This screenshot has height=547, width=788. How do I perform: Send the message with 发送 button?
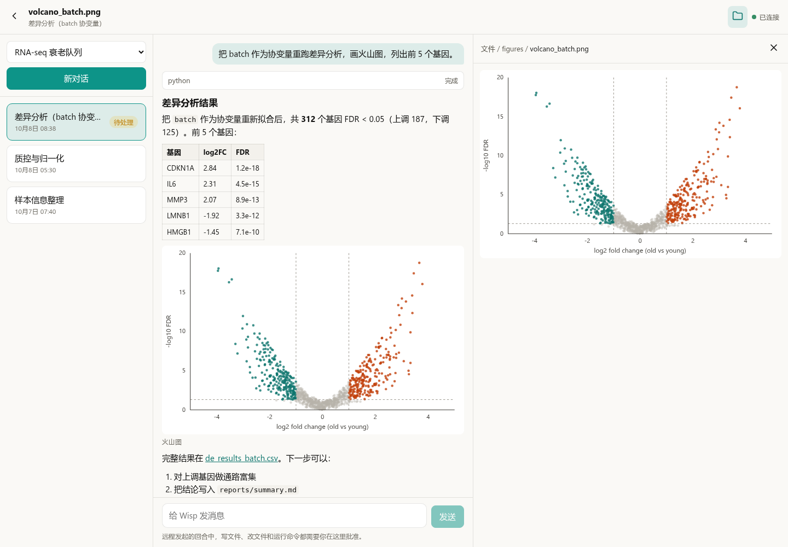tap(448, 516)
